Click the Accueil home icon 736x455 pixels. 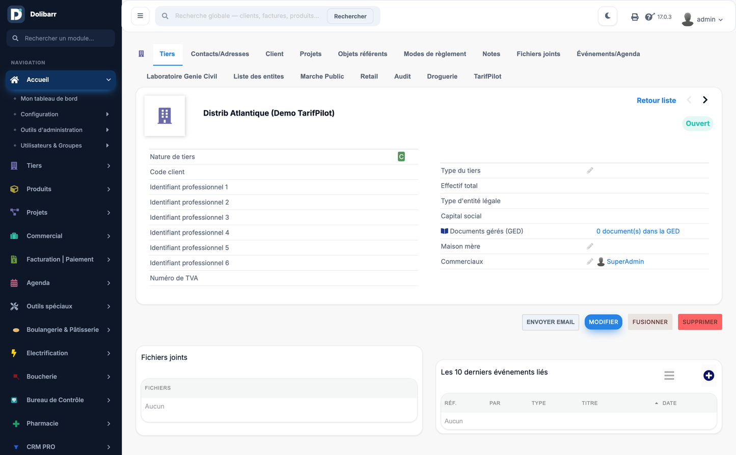point(15,80)
